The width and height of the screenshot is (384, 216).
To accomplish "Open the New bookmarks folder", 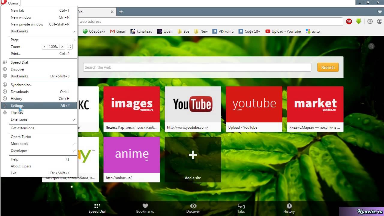I will pyautogui.click(x=201, y=31).
